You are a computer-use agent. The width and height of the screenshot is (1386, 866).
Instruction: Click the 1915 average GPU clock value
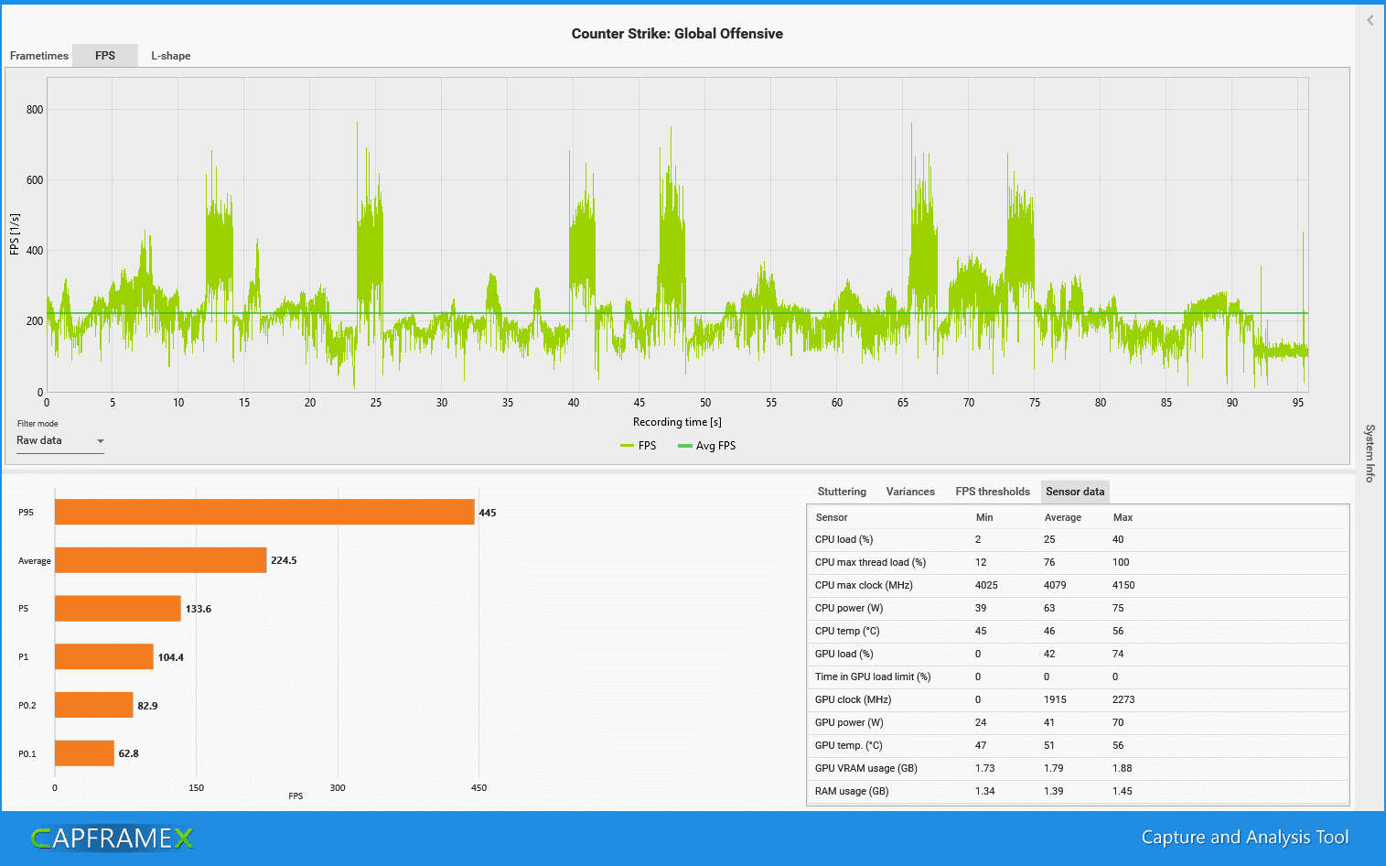(1055, 700)
